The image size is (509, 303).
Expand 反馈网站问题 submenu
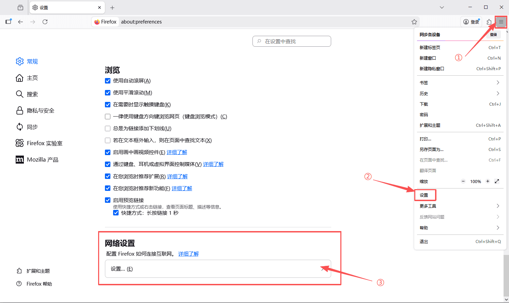coord(460,217)
